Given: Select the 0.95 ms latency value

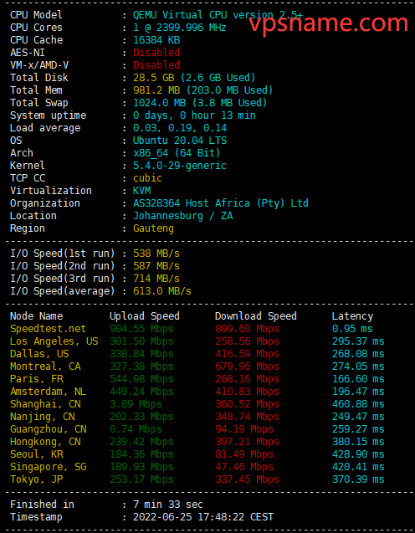Looking at the screenshot, I should click(352, 329).
